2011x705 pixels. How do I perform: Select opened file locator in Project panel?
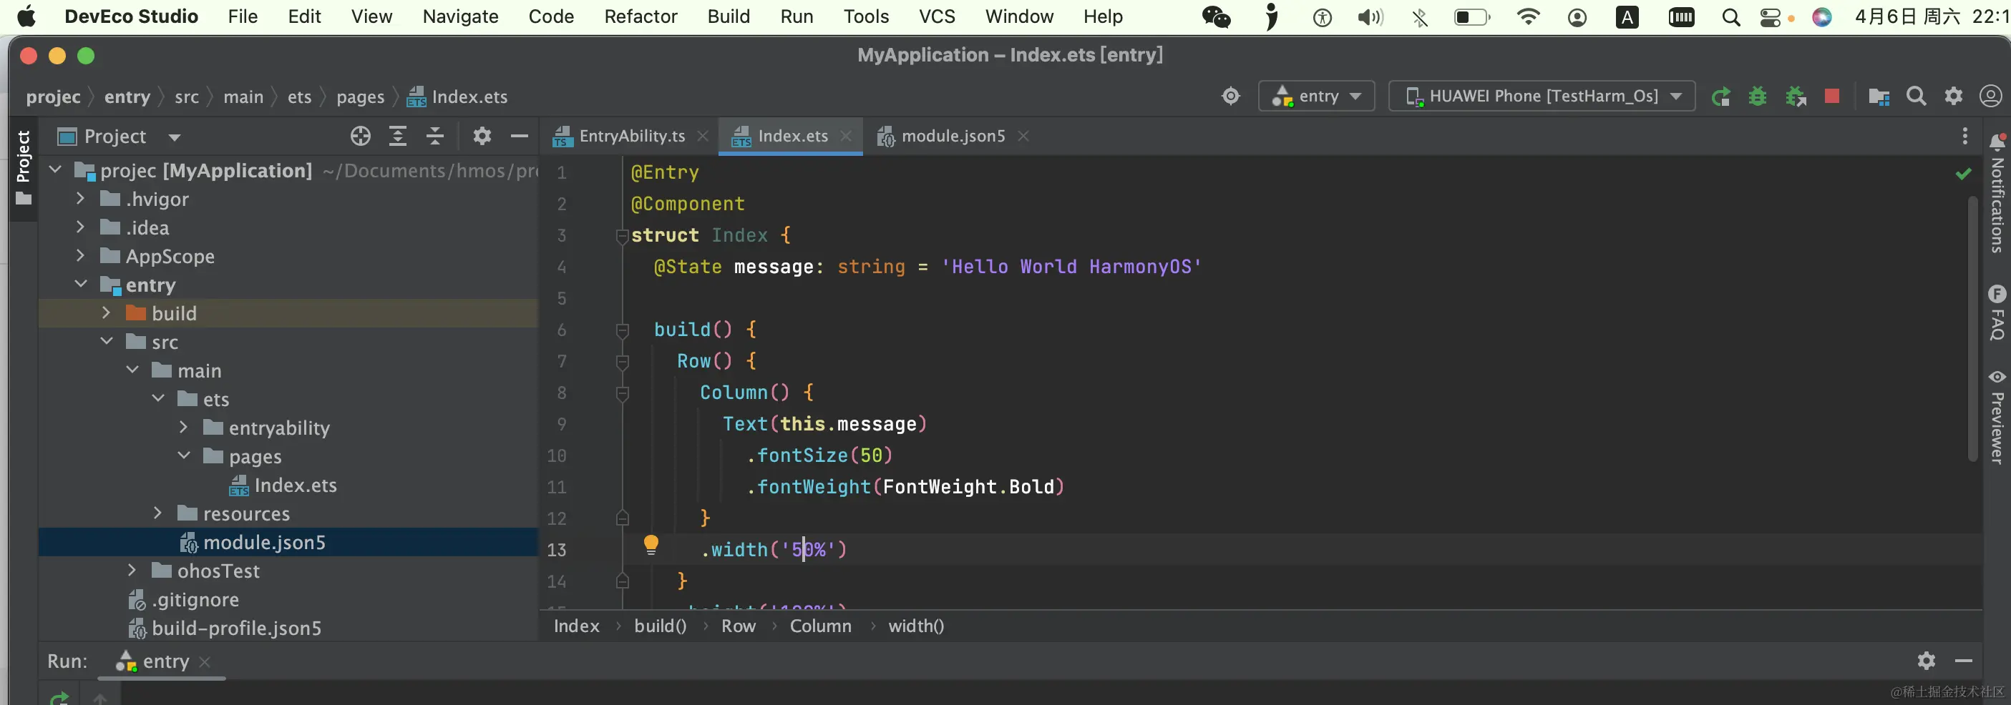(360, 137)
